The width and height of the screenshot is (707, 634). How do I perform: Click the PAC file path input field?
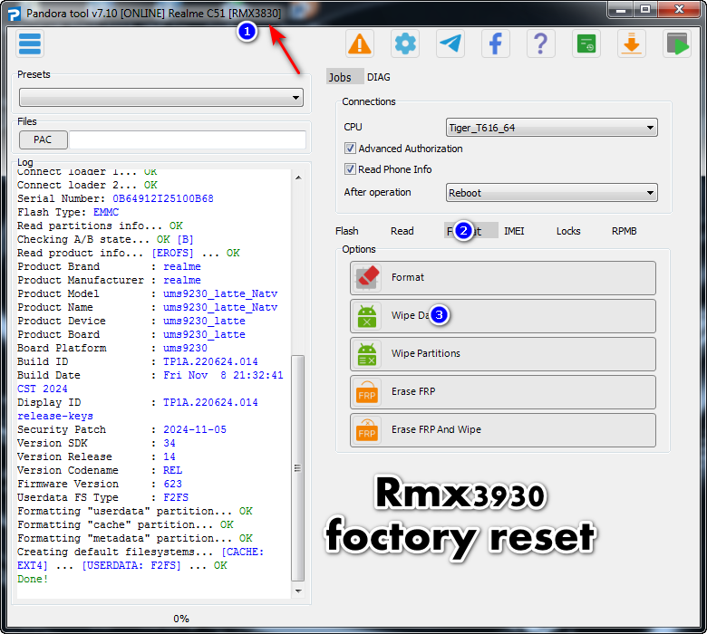click(x=188, y=139)
